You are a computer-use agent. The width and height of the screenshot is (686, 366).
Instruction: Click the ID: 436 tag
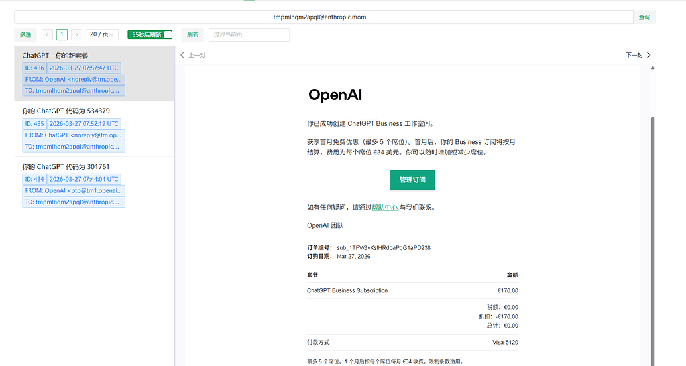[x=34, y=68]
